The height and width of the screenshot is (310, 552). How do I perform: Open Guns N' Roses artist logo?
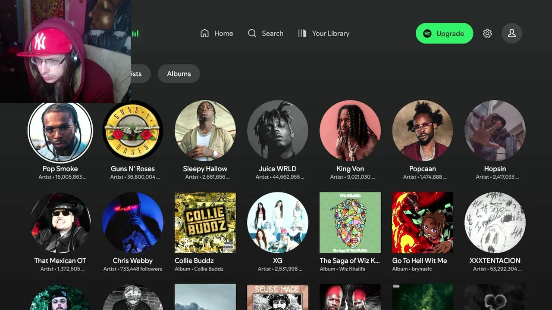tap(133, 131)
